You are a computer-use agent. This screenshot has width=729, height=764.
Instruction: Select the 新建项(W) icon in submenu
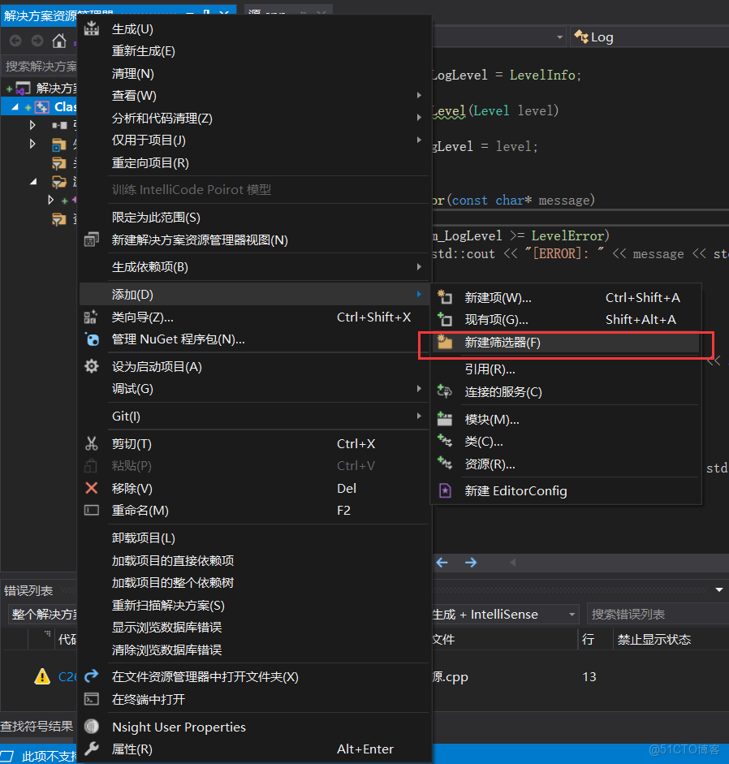444,297
